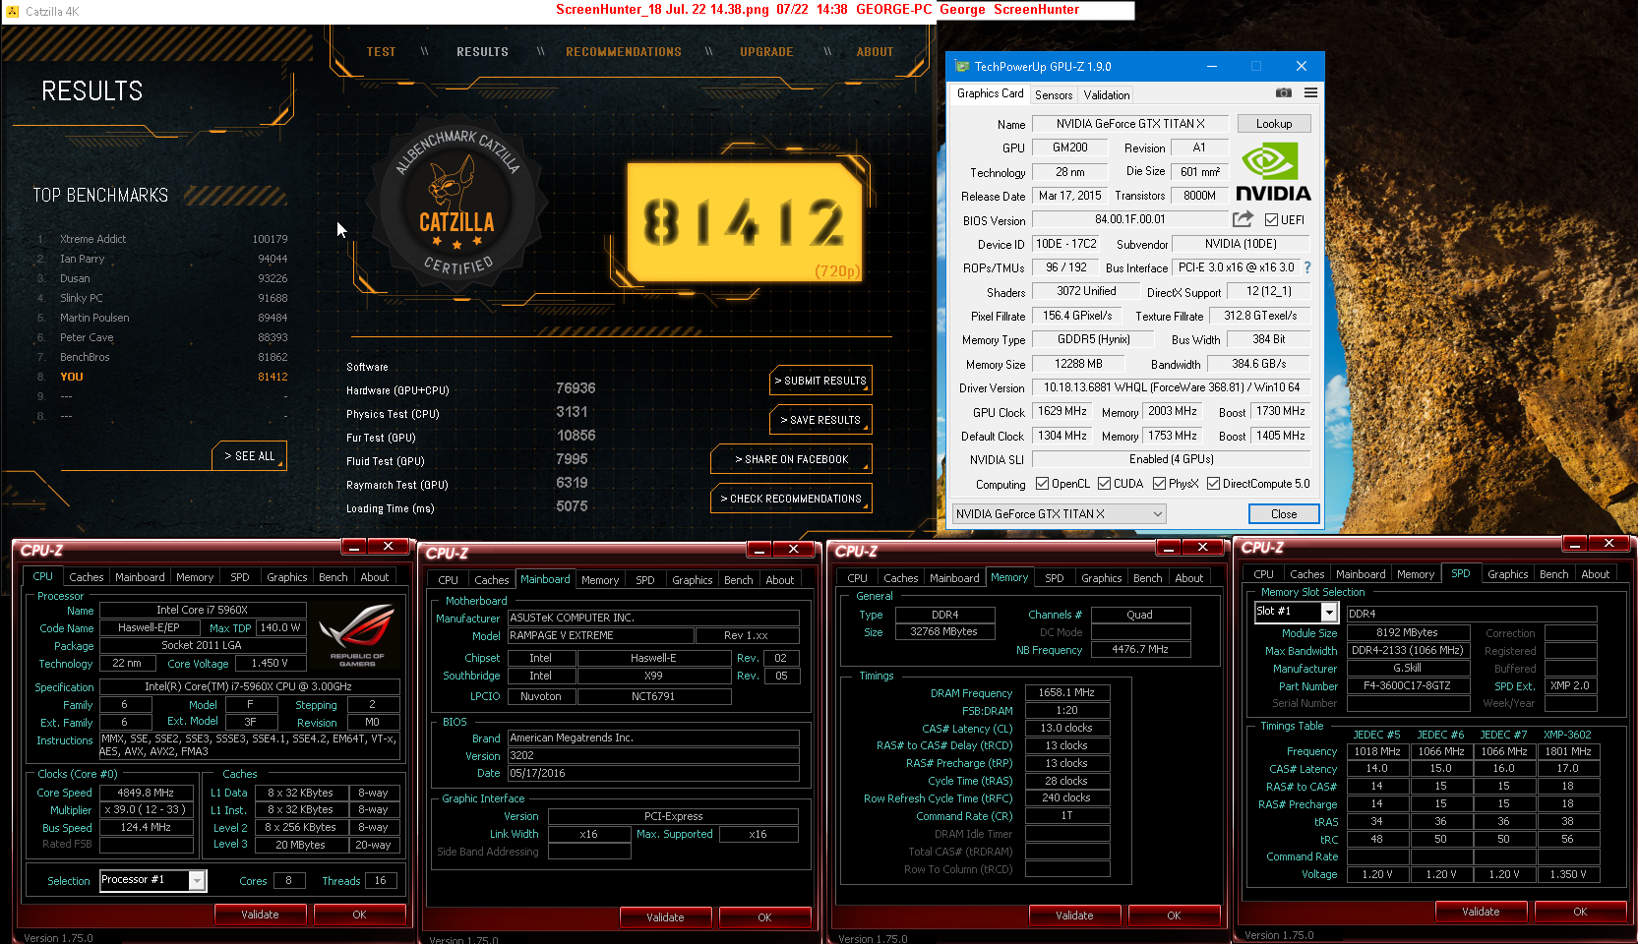
Task: Click the NVIDIA logo in GPU-Z
Action: [1273, 173]
